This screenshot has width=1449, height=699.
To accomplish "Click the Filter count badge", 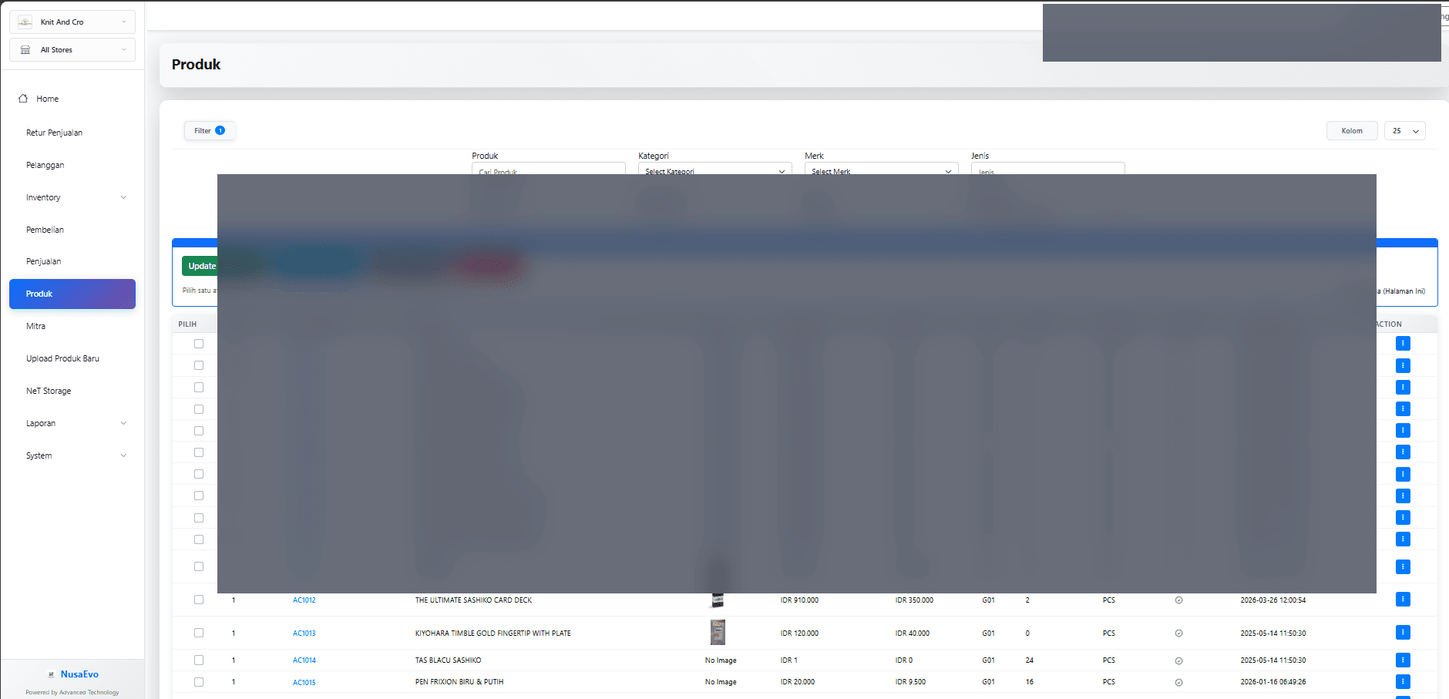I will 220,130.
